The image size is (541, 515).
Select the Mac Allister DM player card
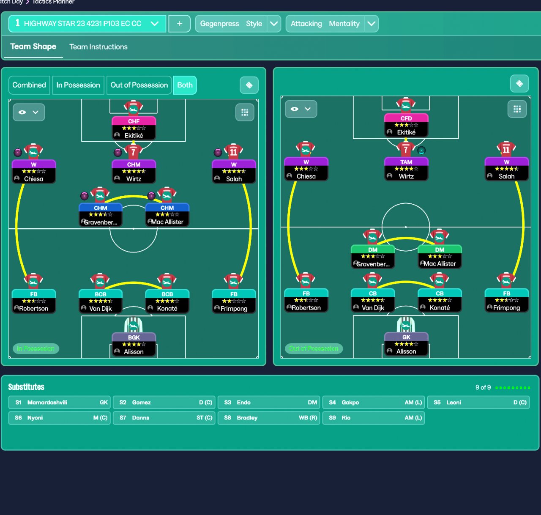tap(440, 257)
